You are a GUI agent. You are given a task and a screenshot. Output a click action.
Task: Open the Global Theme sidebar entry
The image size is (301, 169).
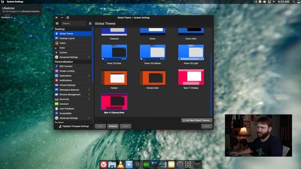[73, 34]
